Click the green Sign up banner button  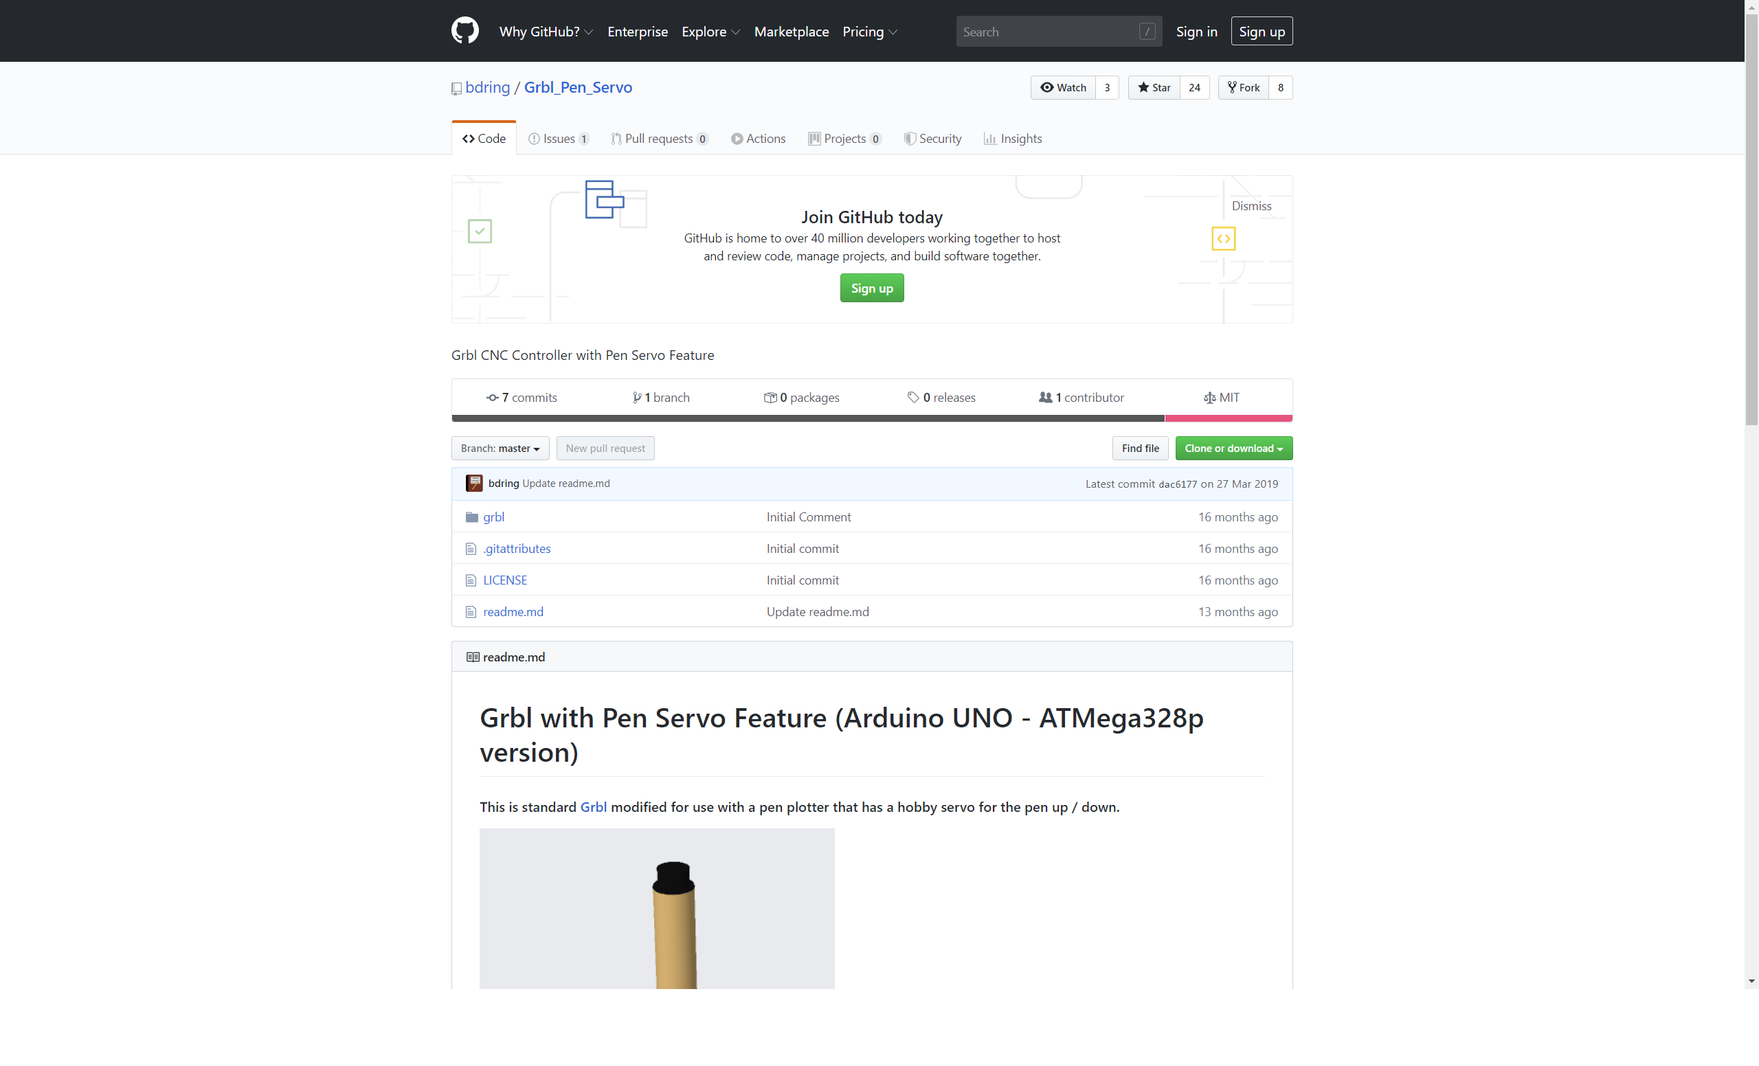(871, 288)
